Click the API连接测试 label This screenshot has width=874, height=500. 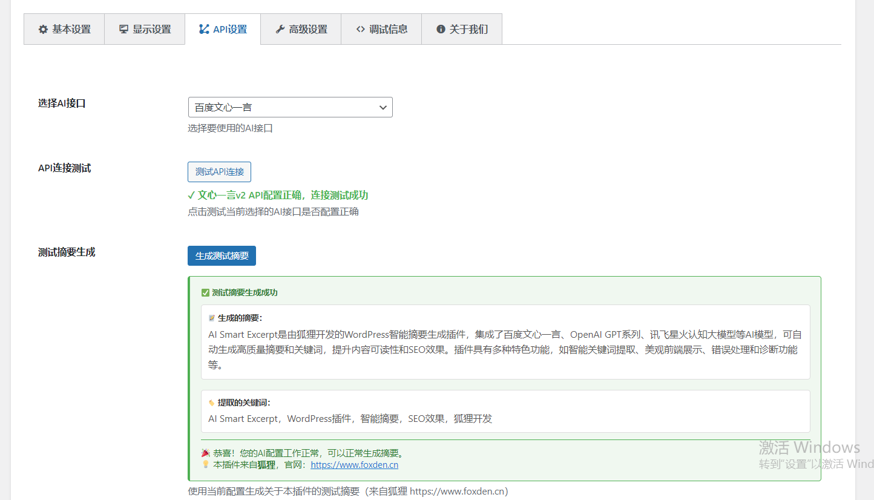64,168
